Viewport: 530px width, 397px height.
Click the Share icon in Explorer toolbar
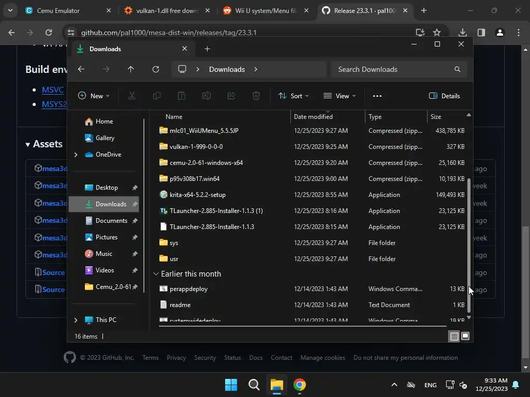tap(231, 96)
